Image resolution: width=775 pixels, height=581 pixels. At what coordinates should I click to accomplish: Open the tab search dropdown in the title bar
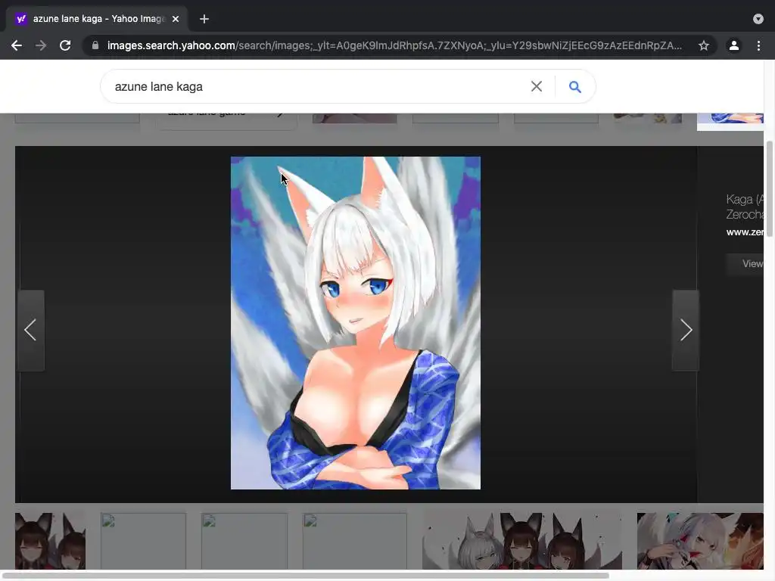point(758,19)
